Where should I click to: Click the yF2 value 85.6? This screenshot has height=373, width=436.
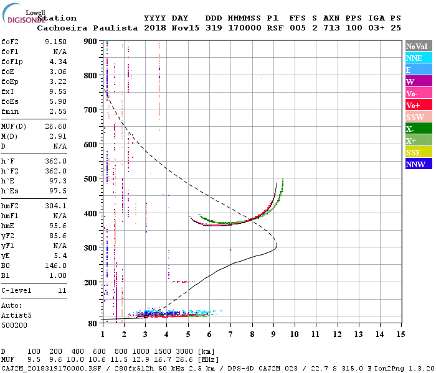coord(58,236)
